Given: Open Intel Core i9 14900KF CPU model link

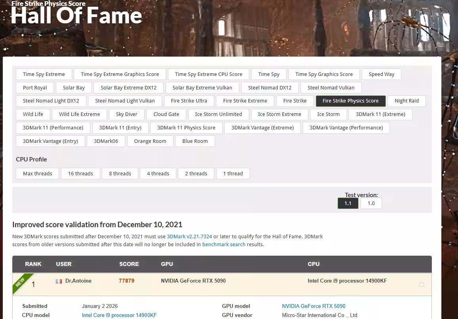Looking at the screenshot, I should coord(119,315).
